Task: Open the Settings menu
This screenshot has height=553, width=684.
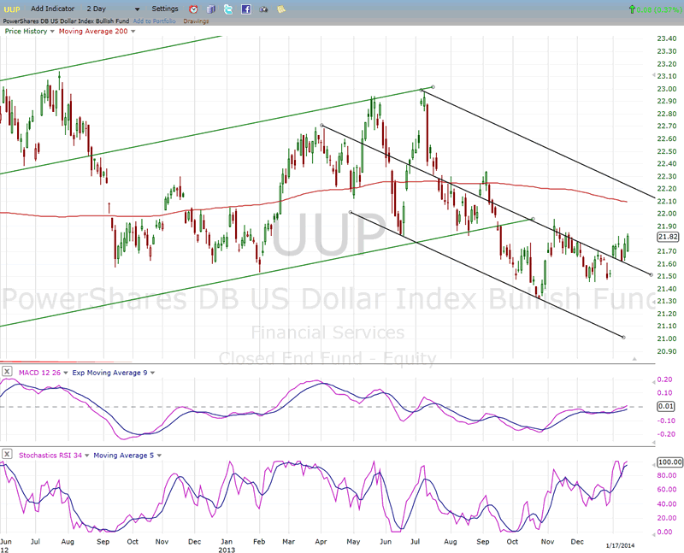Action: (165, 9)
